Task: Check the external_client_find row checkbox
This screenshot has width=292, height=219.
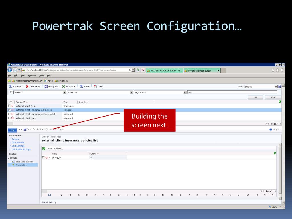Action: coord(9,106)
